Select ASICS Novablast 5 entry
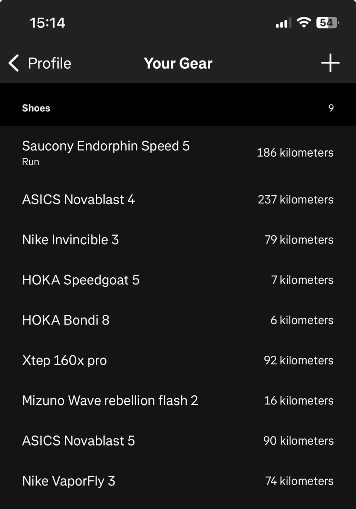 (x=178, y=441)
